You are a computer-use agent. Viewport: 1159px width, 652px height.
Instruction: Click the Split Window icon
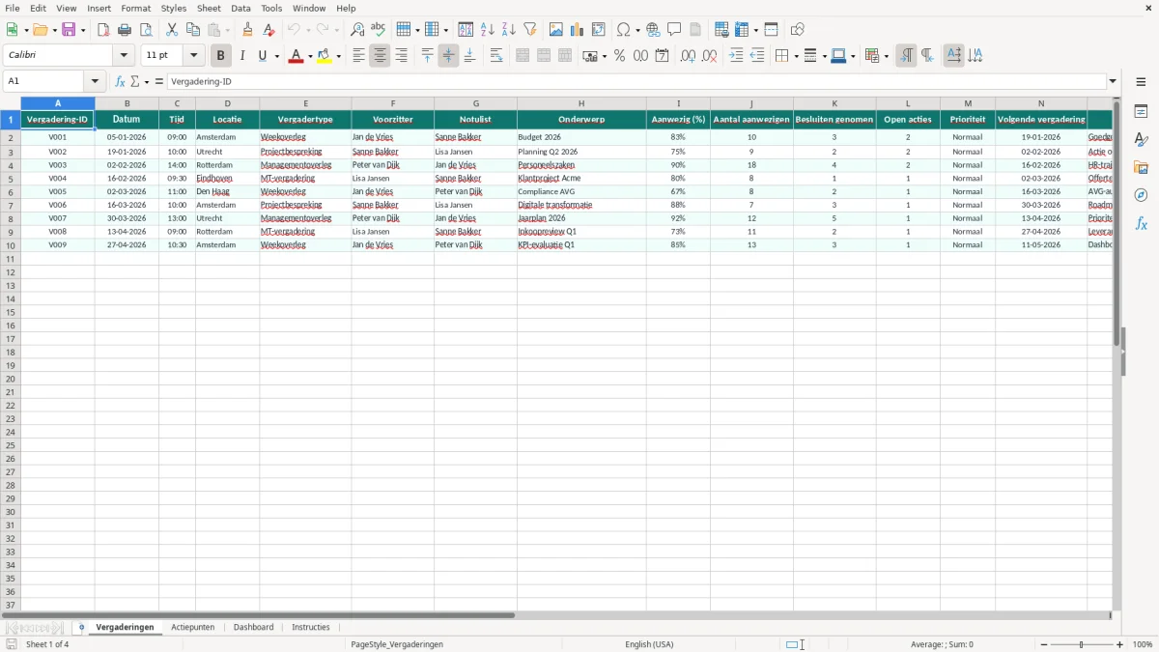coord(772,30)
